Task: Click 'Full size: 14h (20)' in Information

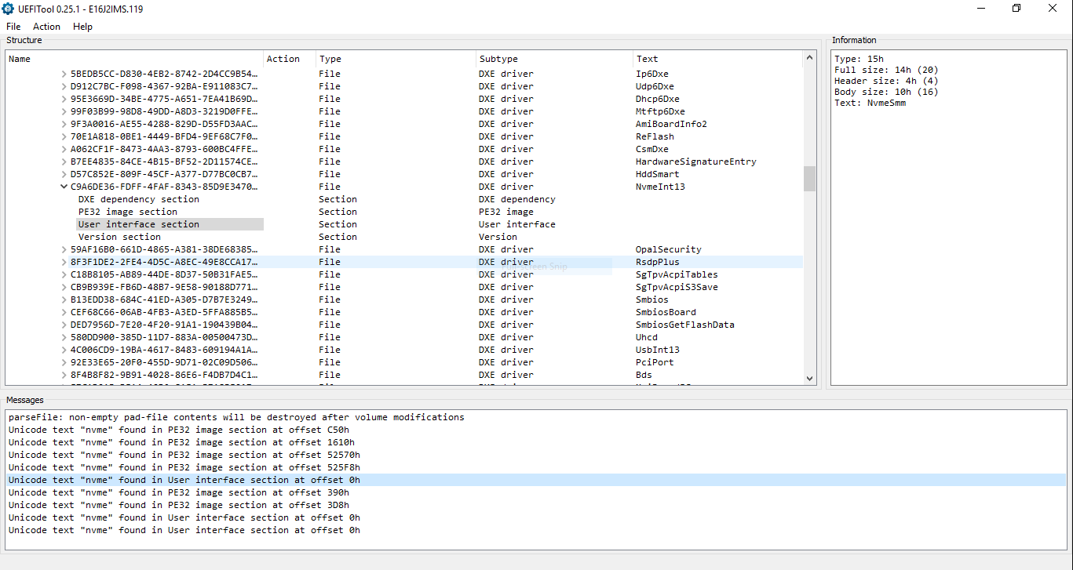Action: [x=886, y=70]
